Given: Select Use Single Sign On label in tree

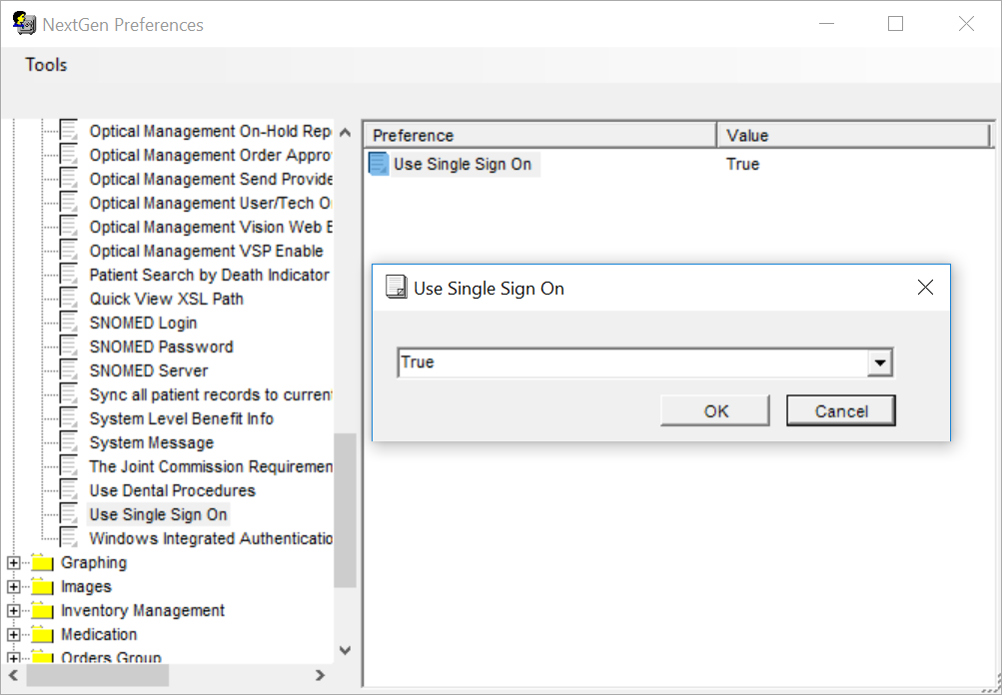Looking at the screenshot, I should tap(158, 514).
